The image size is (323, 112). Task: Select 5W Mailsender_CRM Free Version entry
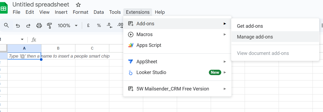pos(177,89)
